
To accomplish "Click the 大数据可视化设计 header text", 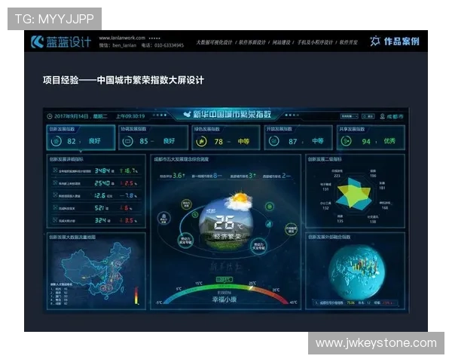I will click(x=214, y=42).
